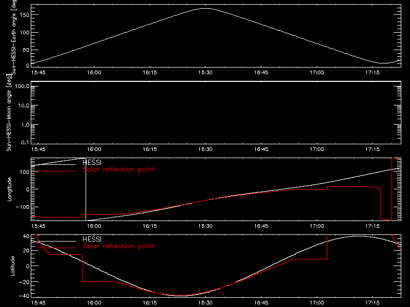Click the -40 tick on Latitude axis

24,296
